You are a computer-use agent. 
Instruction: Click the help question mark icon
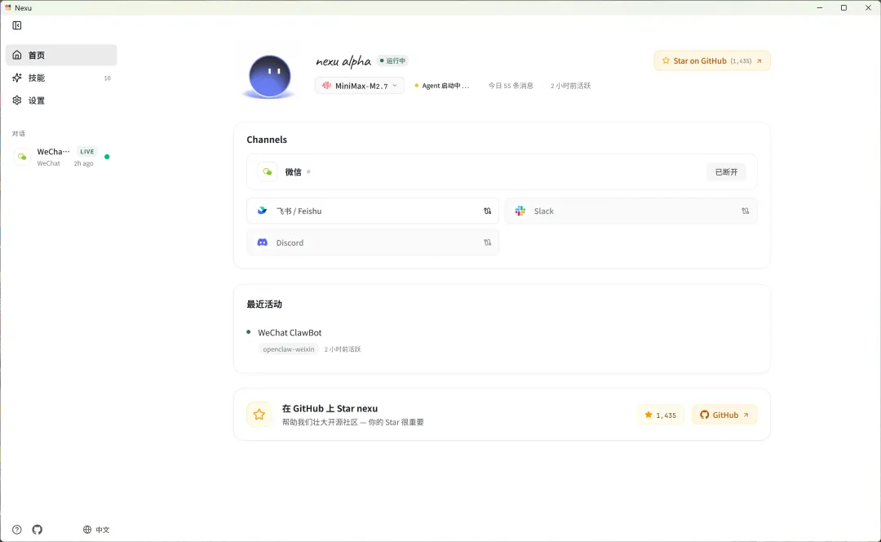[17, 530]
